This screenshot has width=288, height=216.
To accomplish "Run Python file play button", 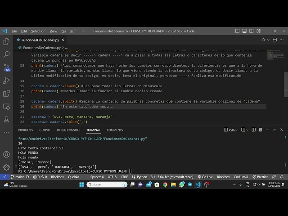I will (x=264, y=40).
